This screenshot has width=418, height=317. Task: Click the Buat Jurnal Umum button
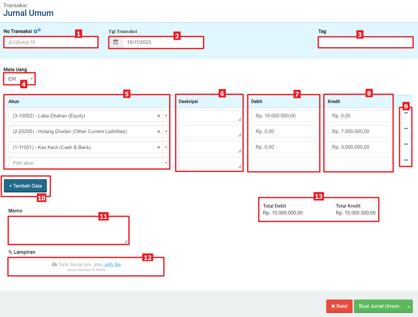click(379, 306)
